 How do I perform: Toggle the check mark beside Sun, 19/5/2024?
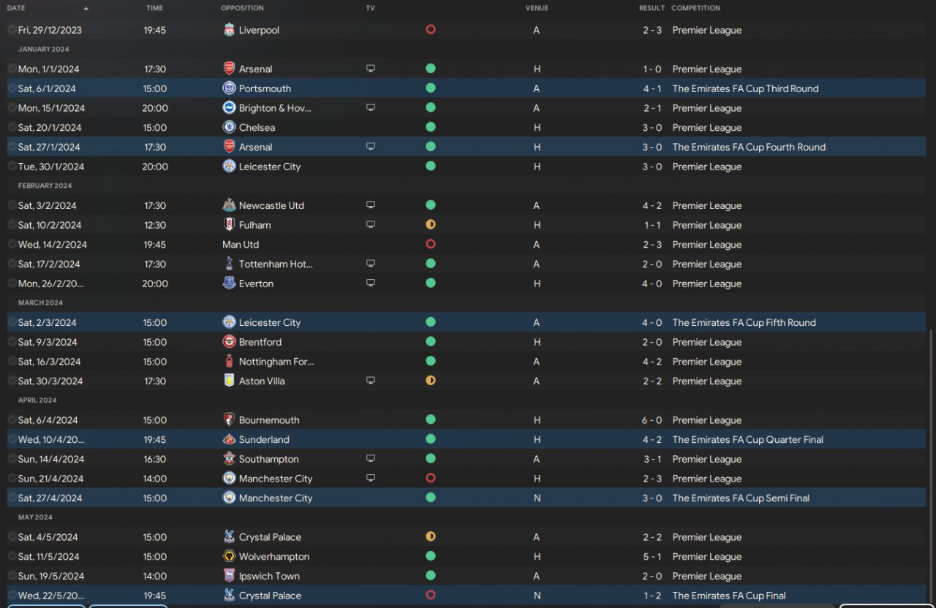coord(12,576)
